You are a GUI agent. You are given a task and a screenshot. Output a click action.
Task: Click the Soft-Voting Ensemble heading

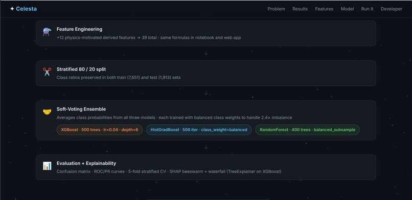81,109
